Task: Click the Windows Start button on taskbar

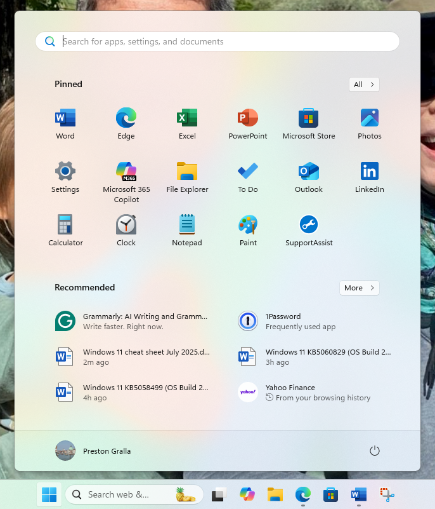Action: (49, 495)
